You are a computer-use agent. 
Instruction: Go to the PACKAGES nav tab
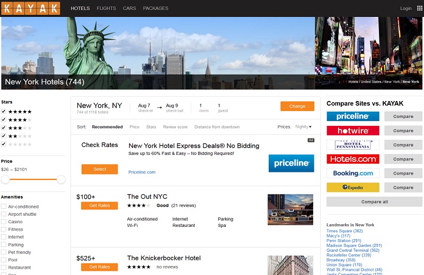155,8
